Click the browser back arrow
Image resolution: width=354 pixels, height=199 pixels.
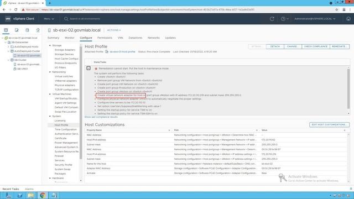[x=4, y=10]
